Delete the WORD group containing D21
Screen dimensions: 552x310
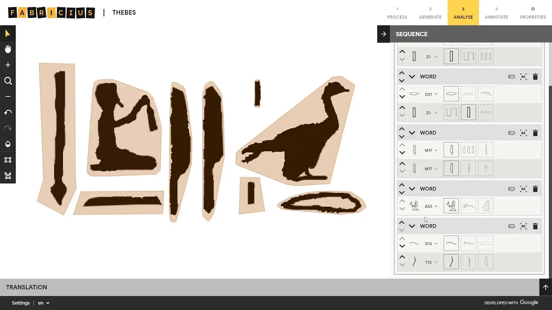click(535, 77)
